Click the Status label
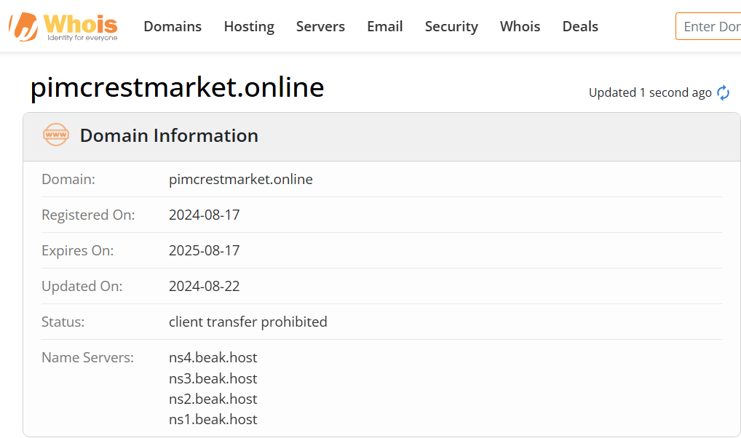This screenshot has width=741, height=438. 63,322
